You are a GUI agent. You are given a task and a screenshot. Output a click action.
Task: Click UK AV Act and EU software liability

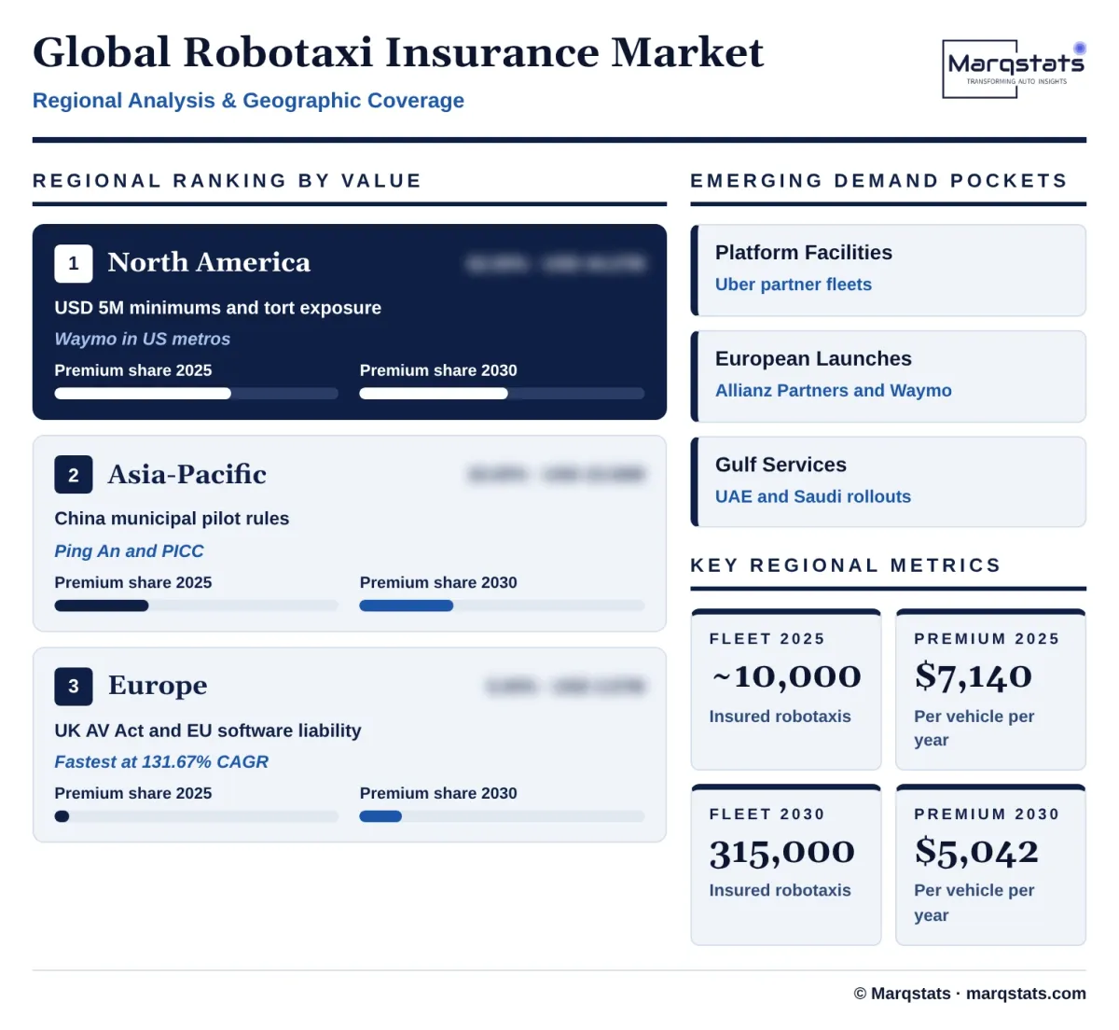pyautogui.click(x=208, y=731)
